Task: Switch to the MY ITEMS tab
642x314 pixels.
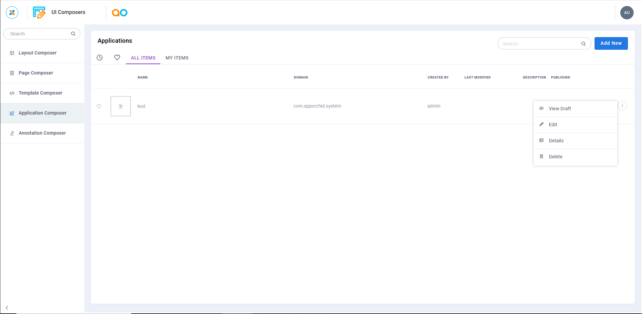Action: tap(177, 58)
